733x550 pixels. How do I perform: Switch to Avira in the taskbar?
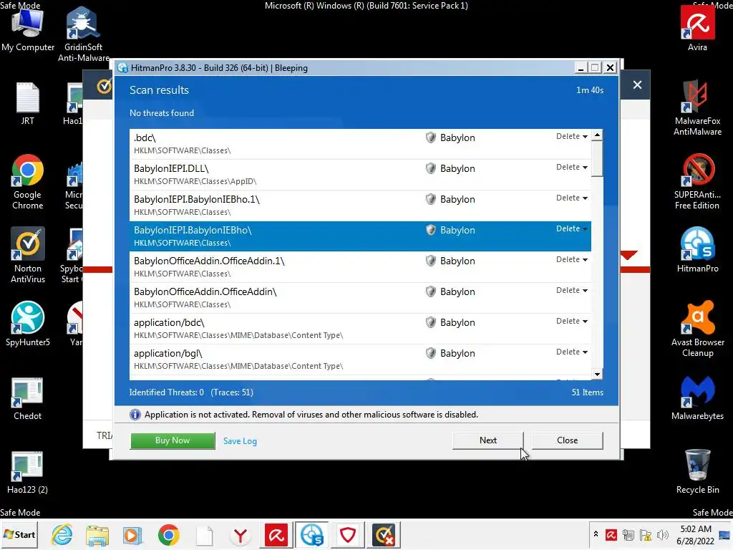point(276,534)
